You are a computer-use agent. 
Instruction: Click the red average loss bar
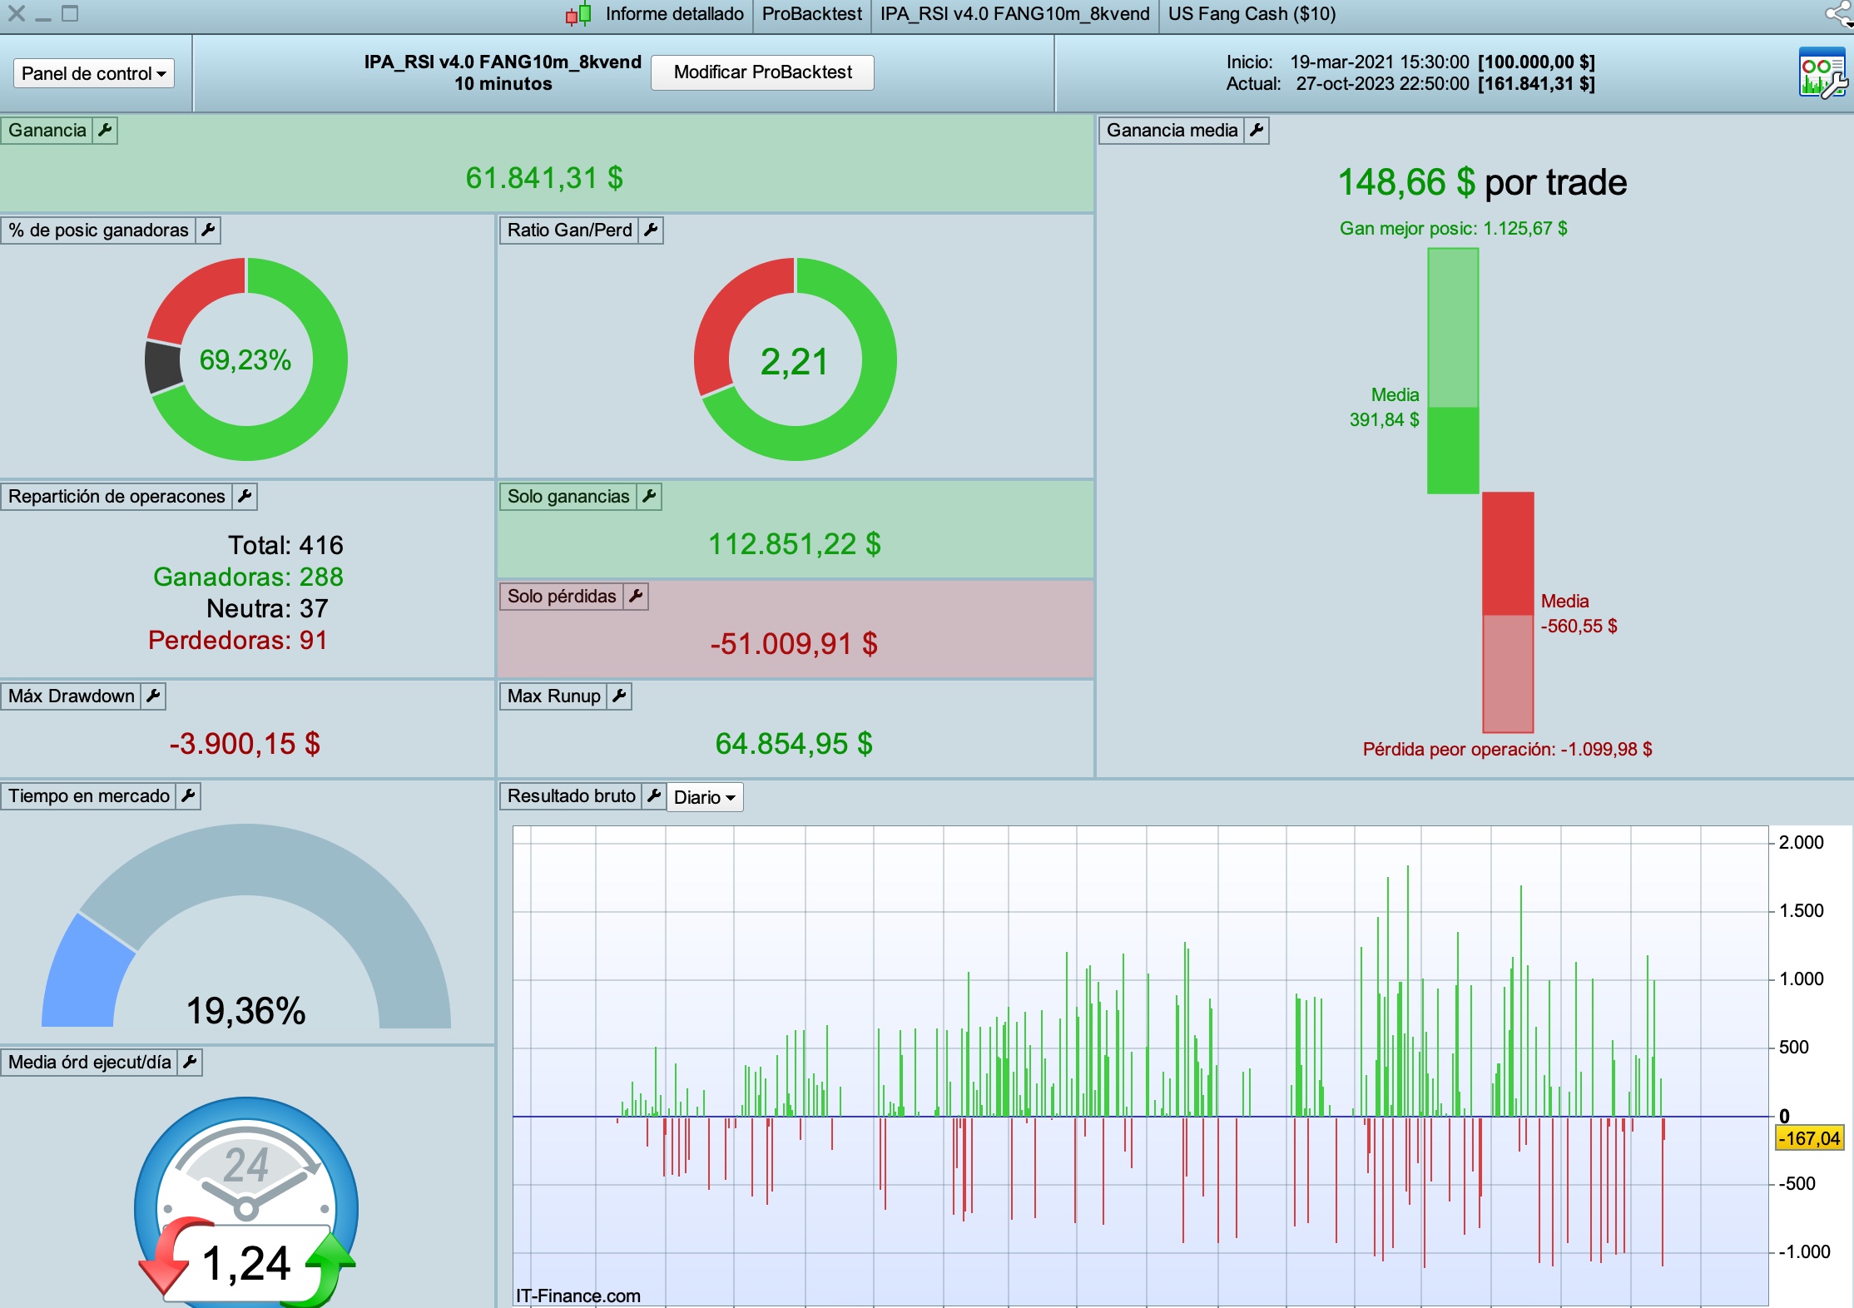click(x=1508, y=612)
